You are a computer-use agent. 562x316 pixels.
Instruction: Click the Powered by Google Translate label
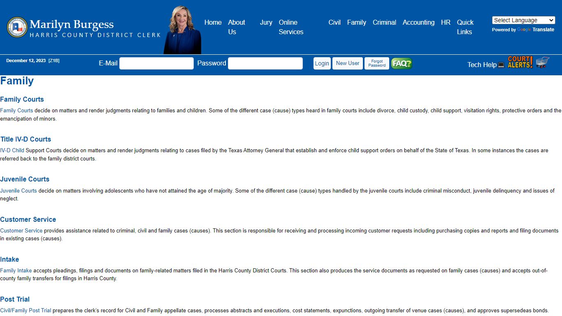pyautogui.click(x=523, y=30)
